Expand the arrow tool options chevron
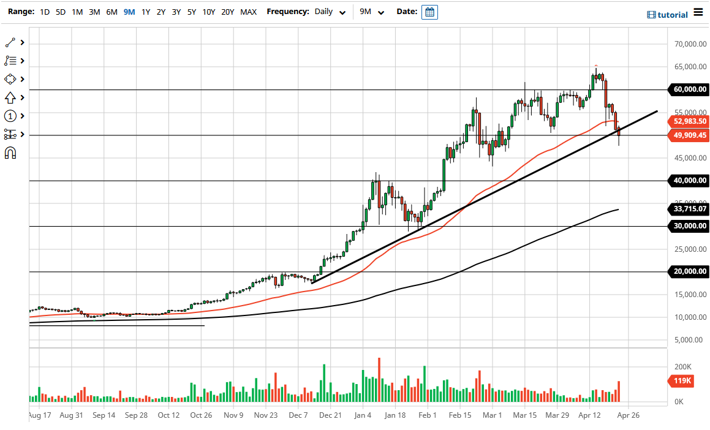 tap(22, 97)
